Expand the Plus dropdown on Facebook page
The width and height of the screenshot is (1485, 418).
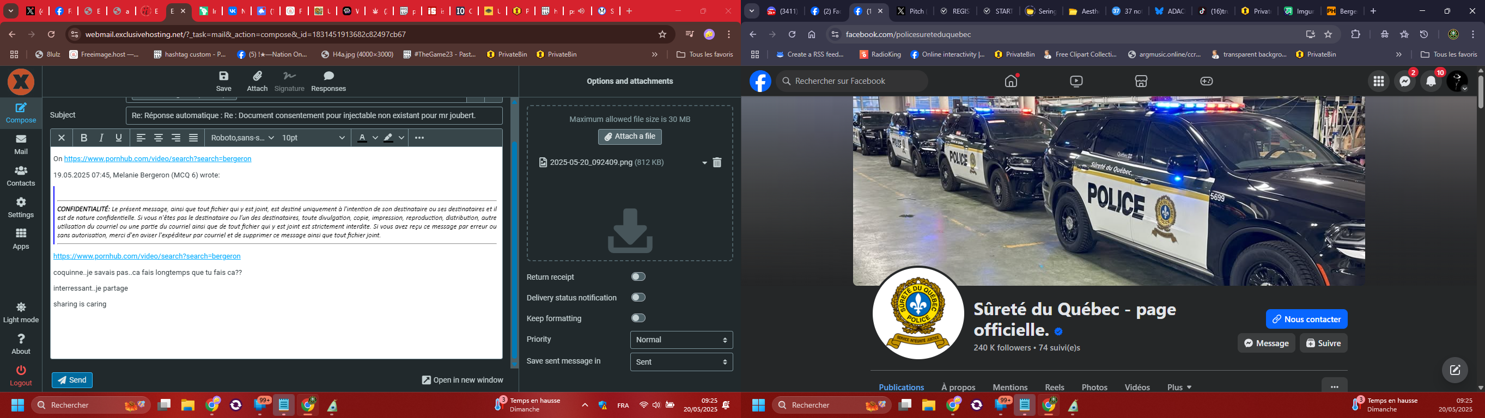click(x=1179, y=388)
